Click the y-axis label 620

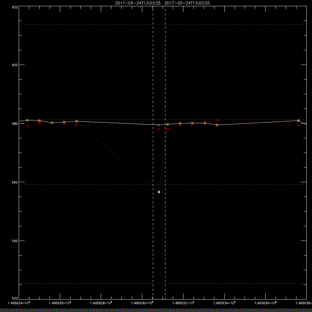[15, 7]
